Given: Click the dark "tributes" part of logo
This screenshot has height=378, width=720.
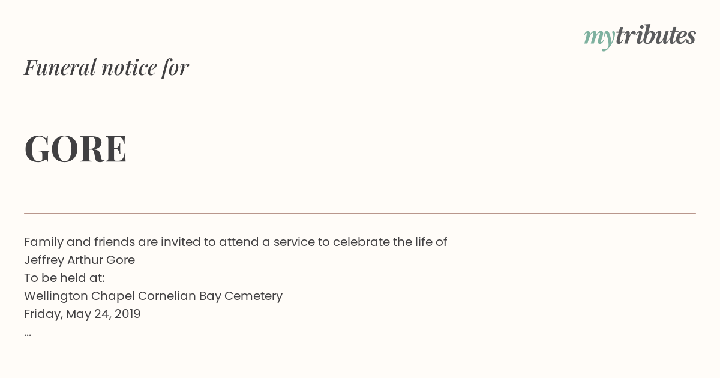Looking at the screenshot, I should click(x=656, y=35).
